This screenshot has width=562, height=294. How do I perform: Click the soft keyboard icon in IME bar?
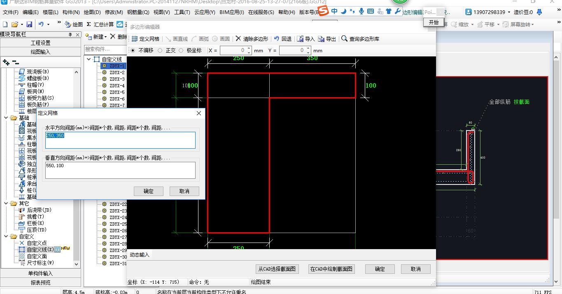pos(370,11)
